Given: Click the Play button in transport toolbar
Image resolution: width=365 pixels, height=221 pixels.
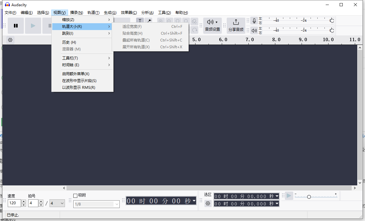Looking at the screenshot, I should coord(33,26).
